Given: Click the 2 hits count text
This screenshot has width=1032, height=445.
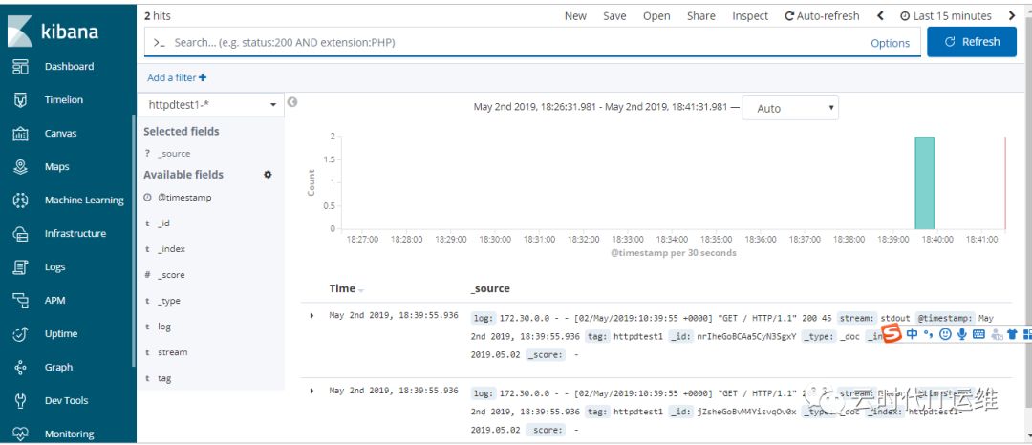Looking at the screenshot, I should point(158,16).
